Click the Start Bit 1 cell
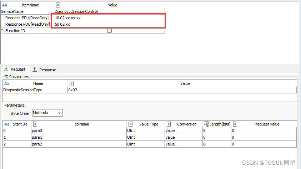Image resolution: width=301 pixels, height=169 pixels. pyautogui.click(x=17, y=137)
